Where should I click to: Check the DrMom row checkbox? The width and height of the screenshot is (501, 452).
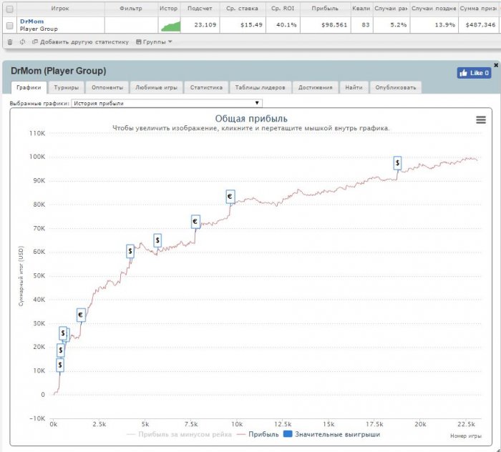pos(9,25)
